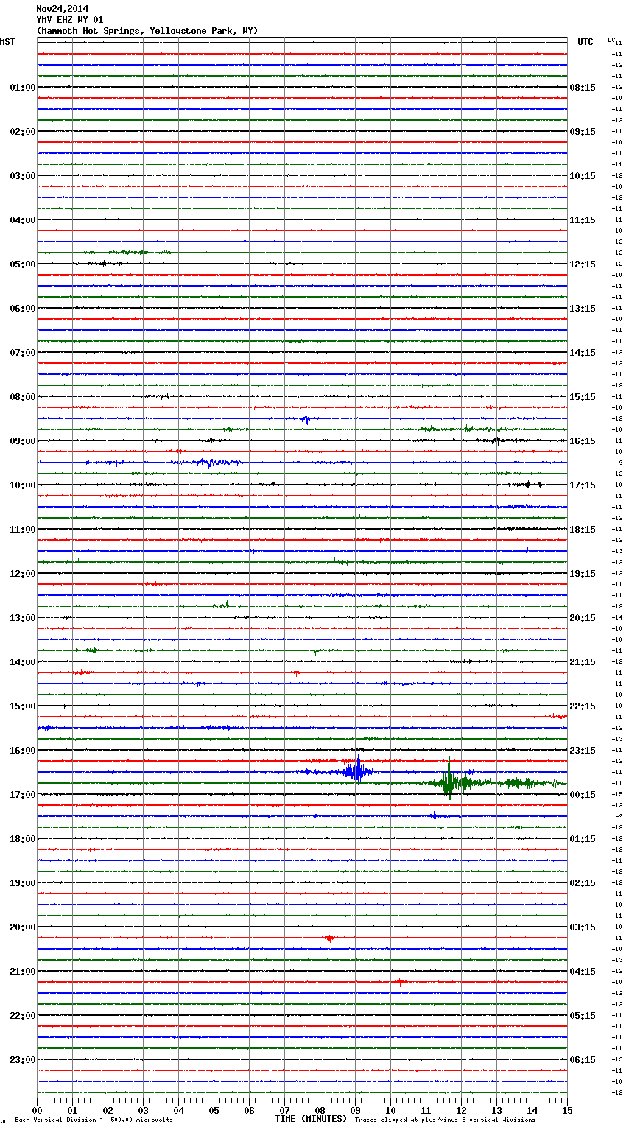
Task: Click the MST timezone header
Action: point(7,42)
